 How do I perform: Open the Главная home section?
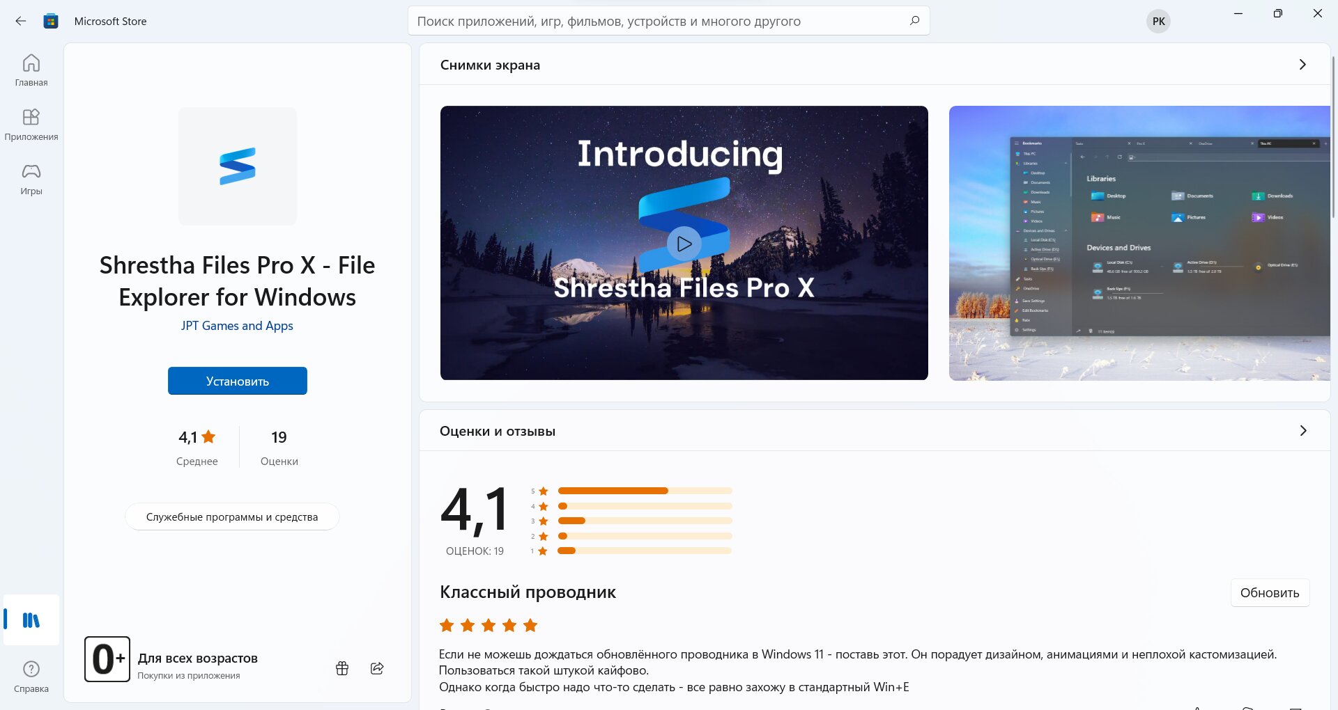31,70
